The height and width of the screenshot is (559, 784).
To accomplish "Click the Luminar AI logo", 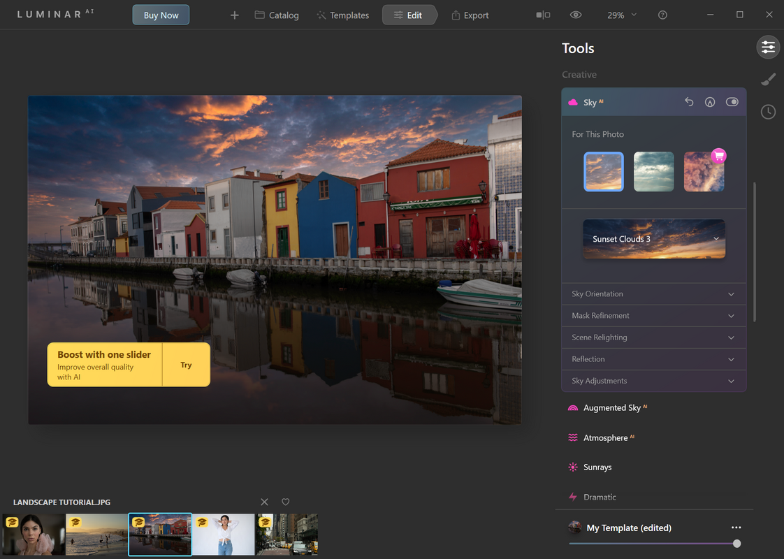I will coord(55,14).
